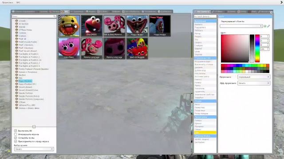Image resolution: width=284 pixels, height=159 pixels.
Task: Click the rainbow hue bar
Action: (x=257, y=49)
